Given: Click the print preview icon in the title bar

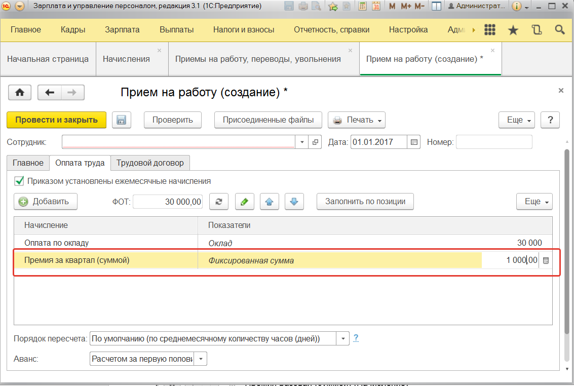Looking at the screenshot, I should point(316,6).
